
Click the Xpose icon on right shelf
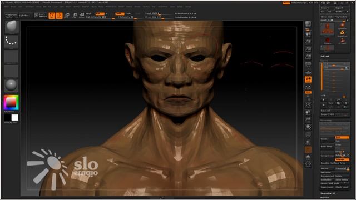click(308, 164)
